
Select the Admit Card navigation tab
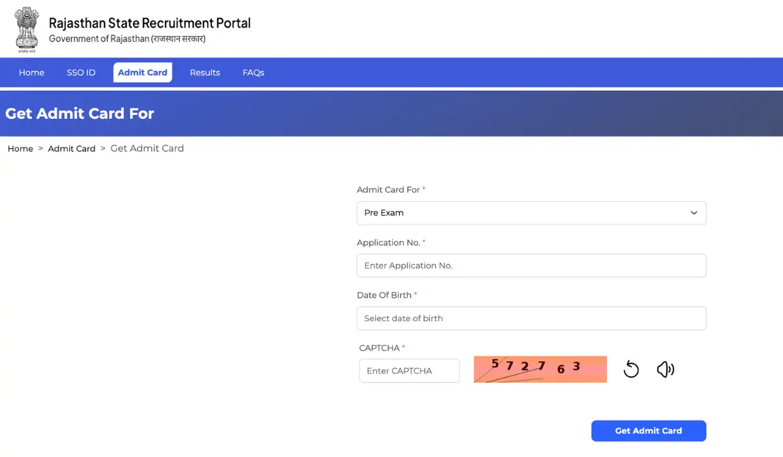click(x=143, y=72)
